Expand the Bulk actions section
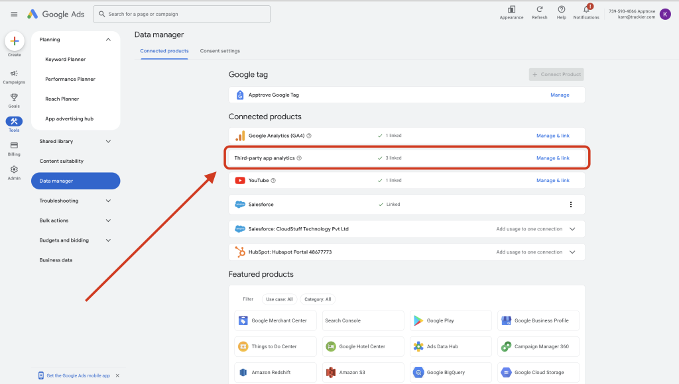The height and width of the screenshot is (384, 679). tap(108, 220)
